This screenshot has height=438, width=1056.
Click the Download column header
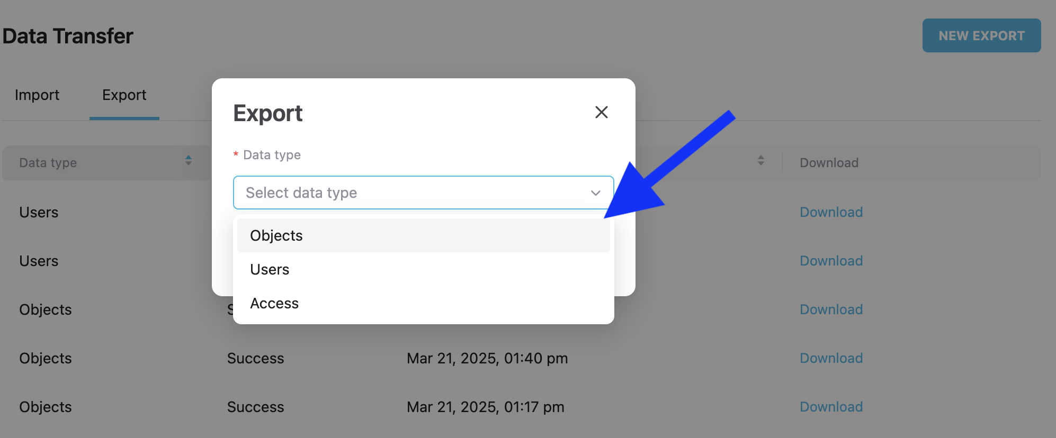pos(829,163)
